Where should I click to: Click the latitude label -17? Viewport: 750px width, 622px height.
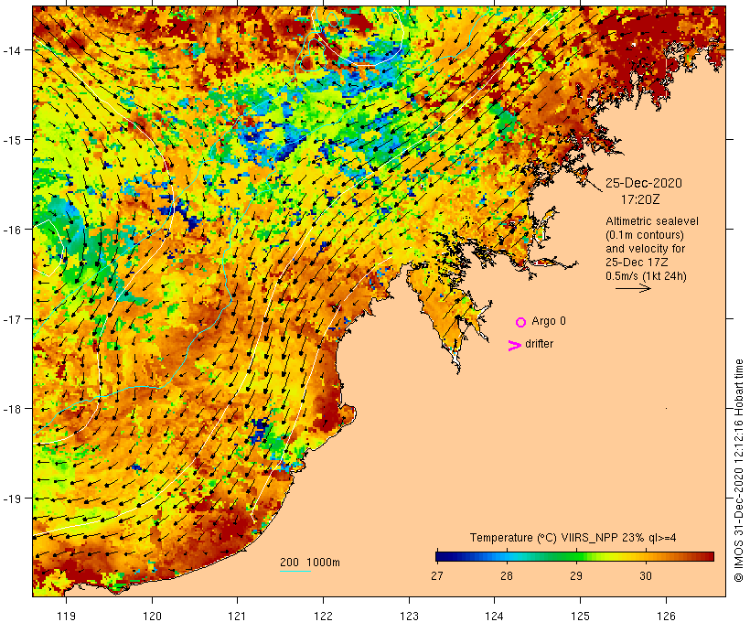(x=12, y=318)
